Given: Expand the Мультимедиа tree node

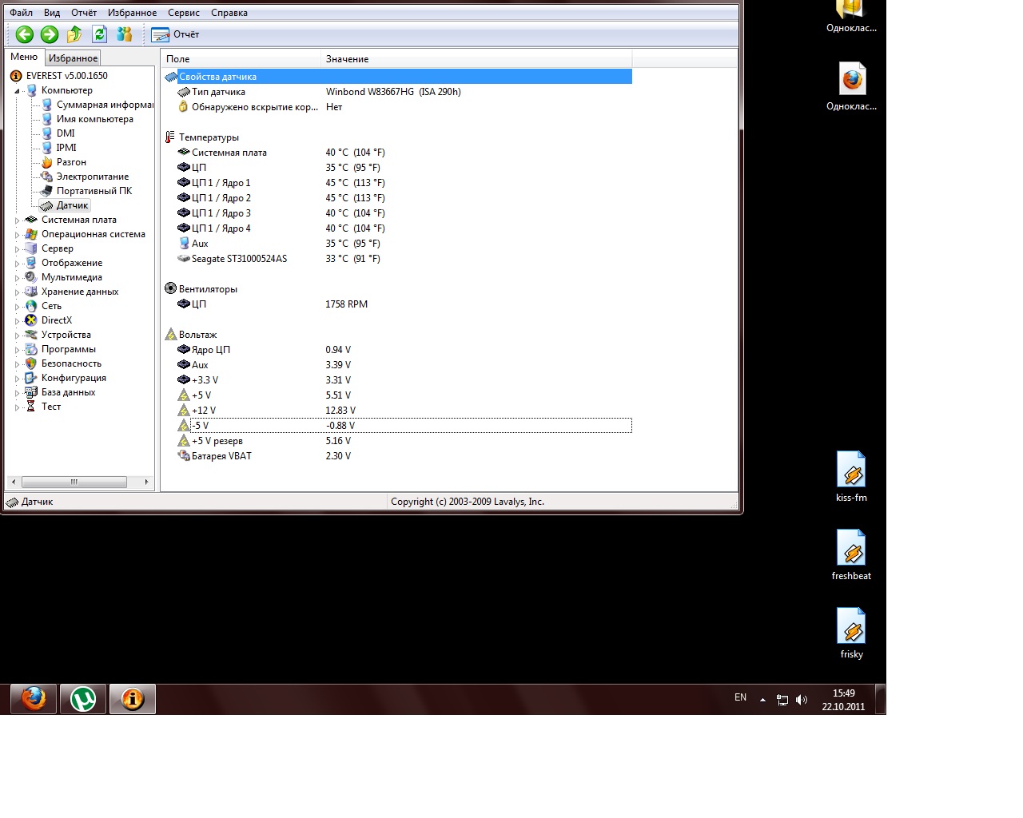Looking at the screenshot, I should (x=17, y=278).
